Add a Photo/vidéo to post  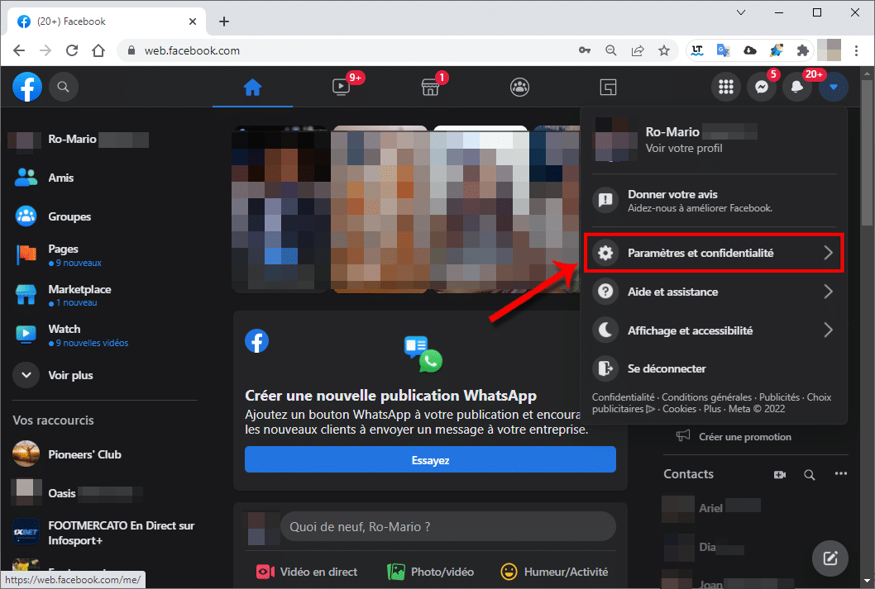pos(430,572)
